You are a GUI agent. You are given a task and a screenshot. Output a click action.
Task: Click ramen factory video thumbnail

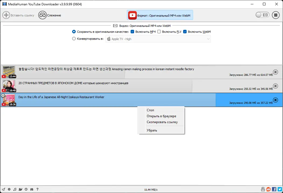pos(9,72)
